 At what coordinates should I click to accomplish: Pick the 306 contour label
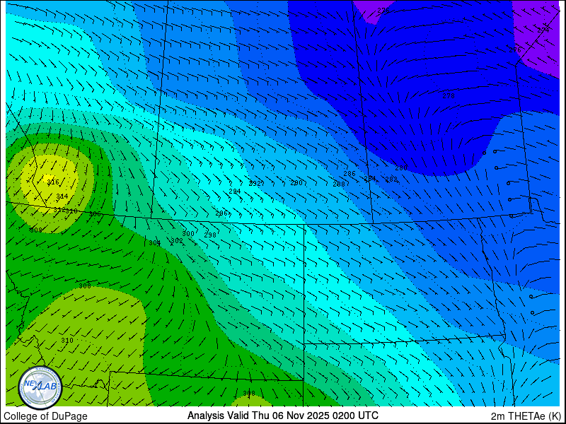pos(95,214)
